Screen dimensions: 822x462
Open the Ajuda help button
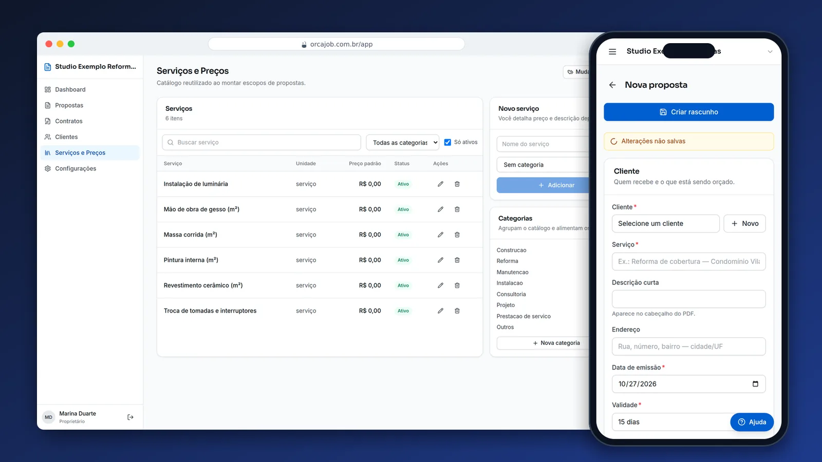(x=752, y=422)
